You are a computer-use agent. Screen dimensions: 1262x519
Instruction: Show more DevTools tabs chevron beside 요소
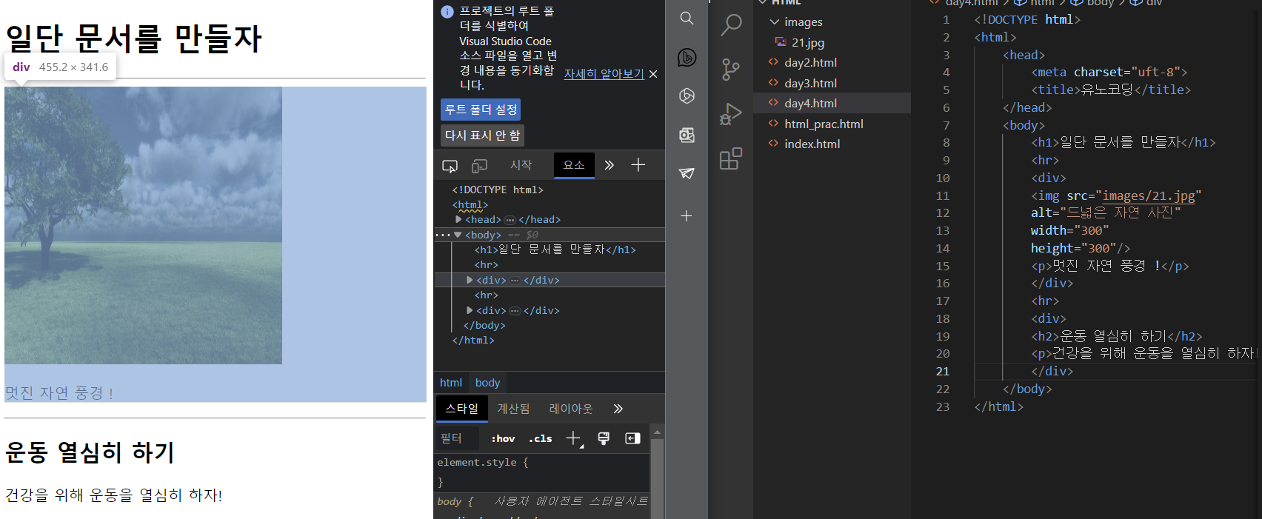point(609,165)
